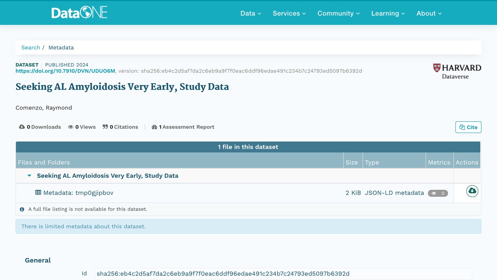Click the downloads cloud icon
The height and width of the screenshot is (280, 497).
pyautogui.click(x=22, y=127)
